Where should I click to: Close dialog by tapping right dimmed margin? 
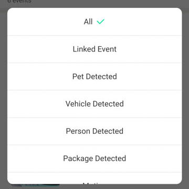coord(185,94)
